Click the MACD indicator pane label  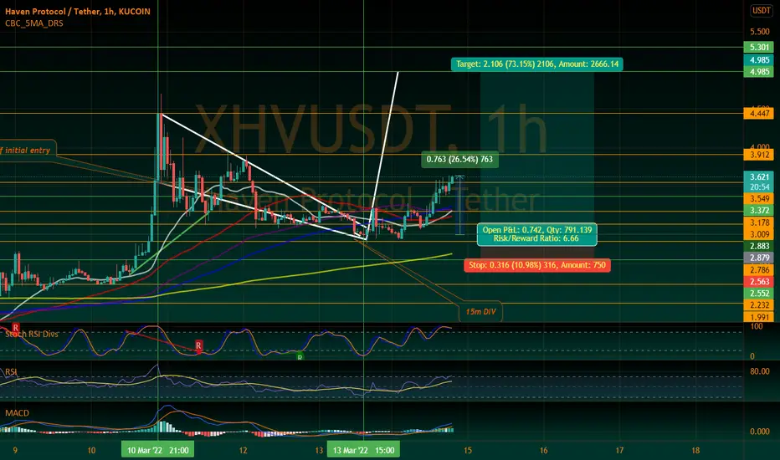click(17, 413)
